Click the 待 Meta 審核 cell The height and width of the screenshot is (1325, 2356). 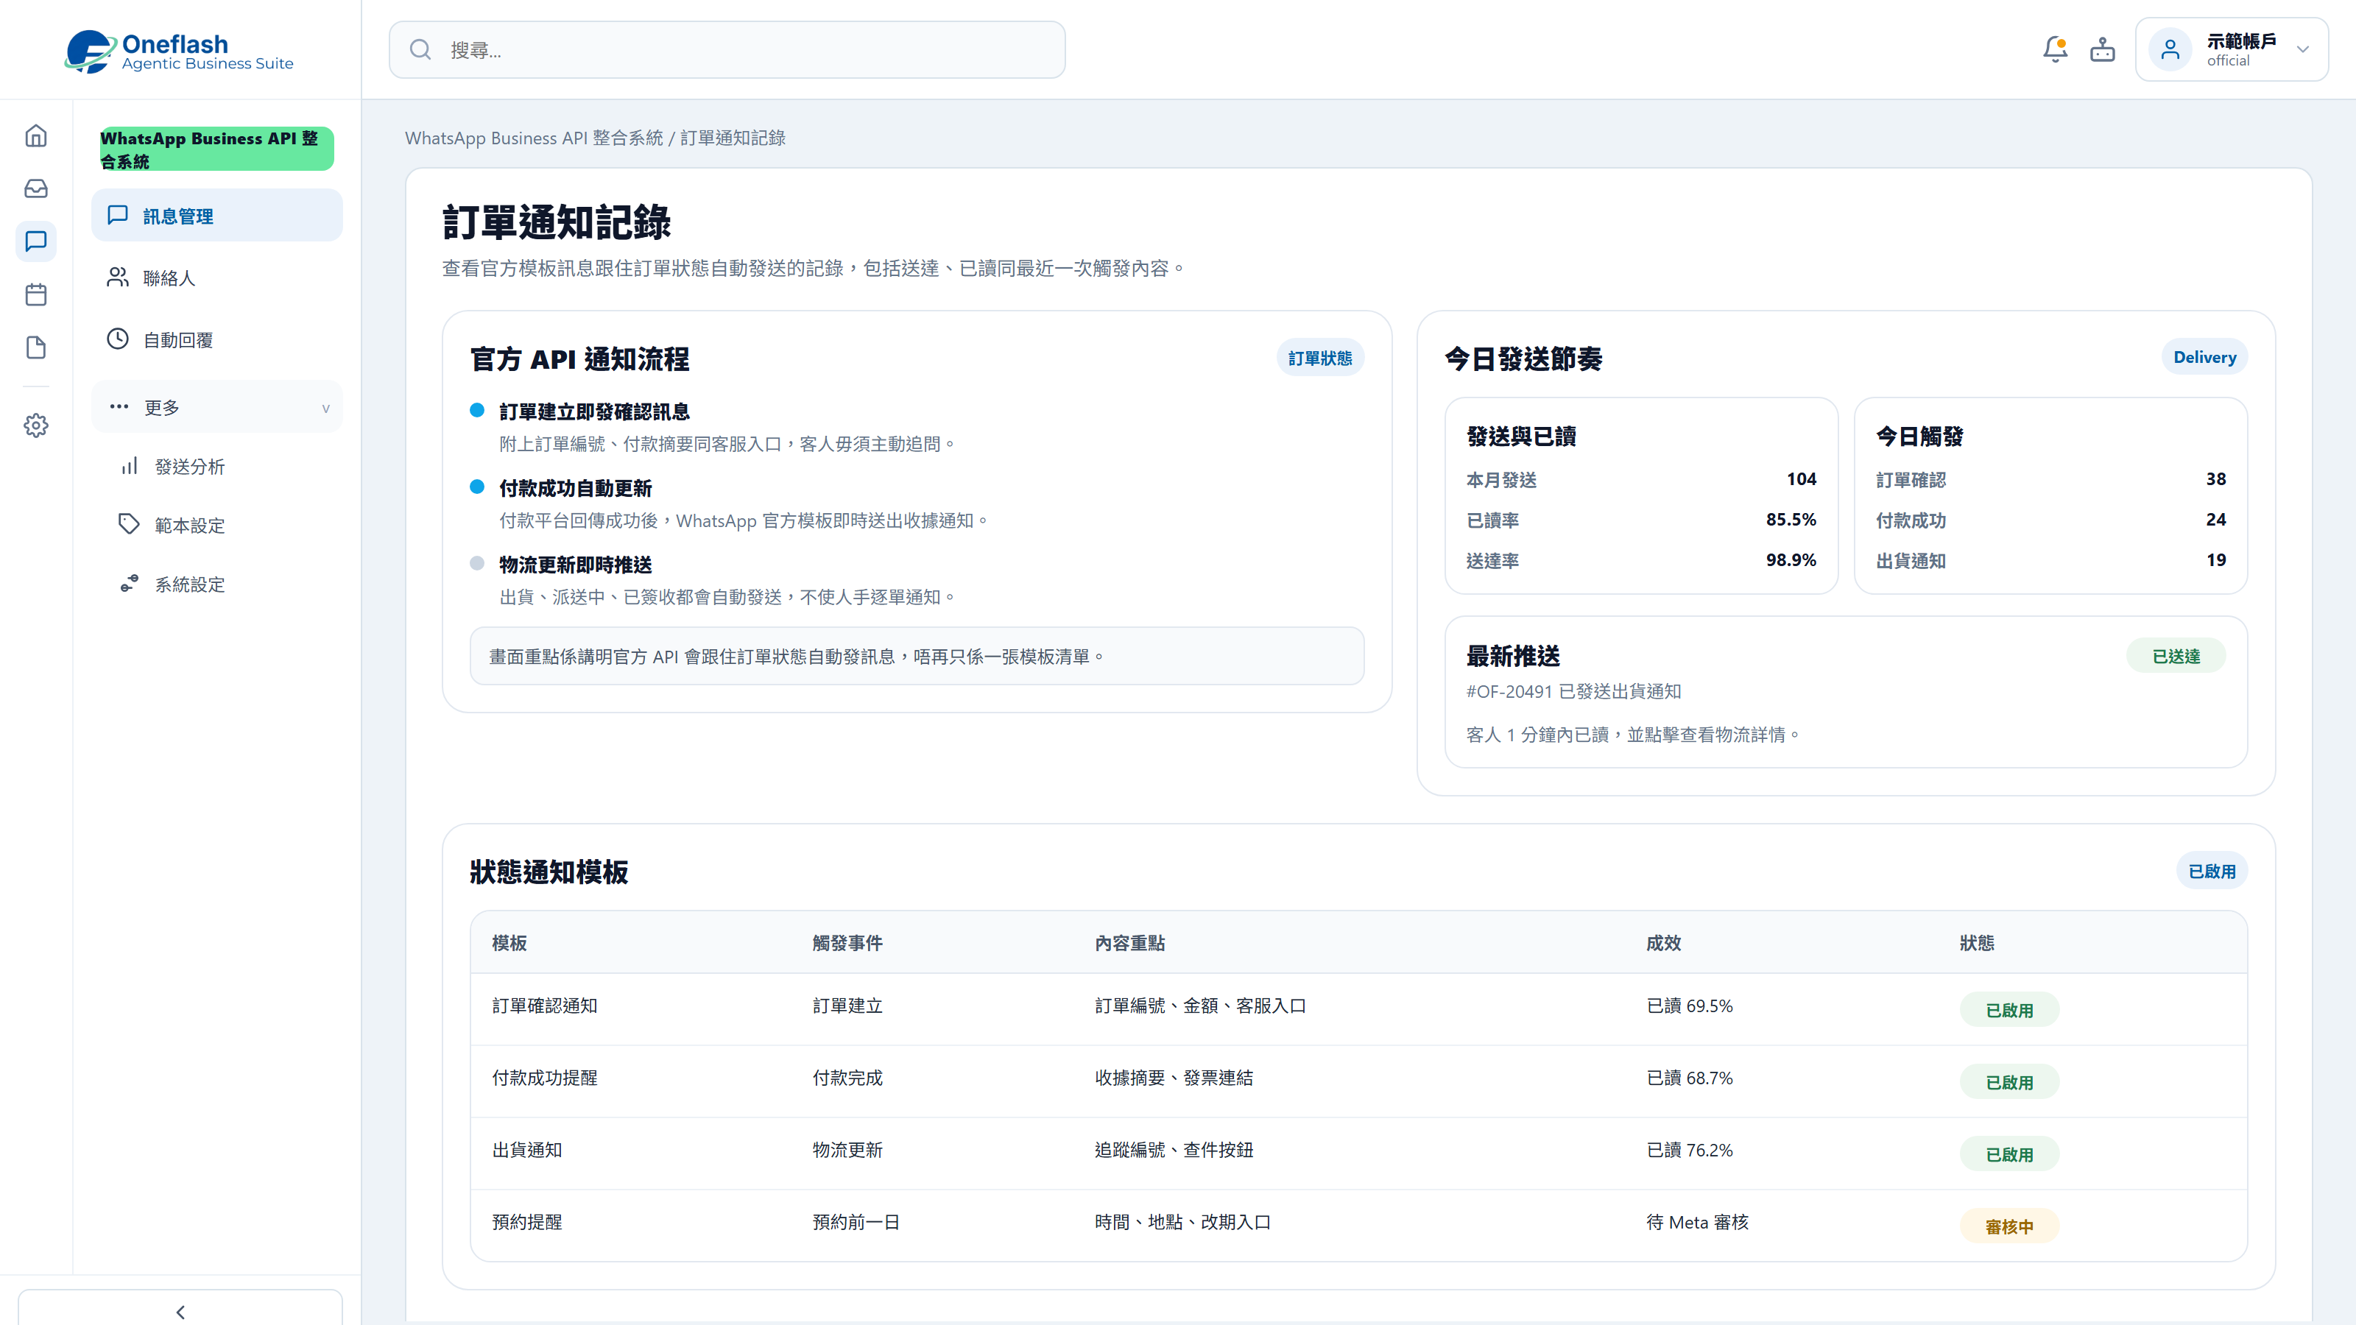click(1696, 1222)
